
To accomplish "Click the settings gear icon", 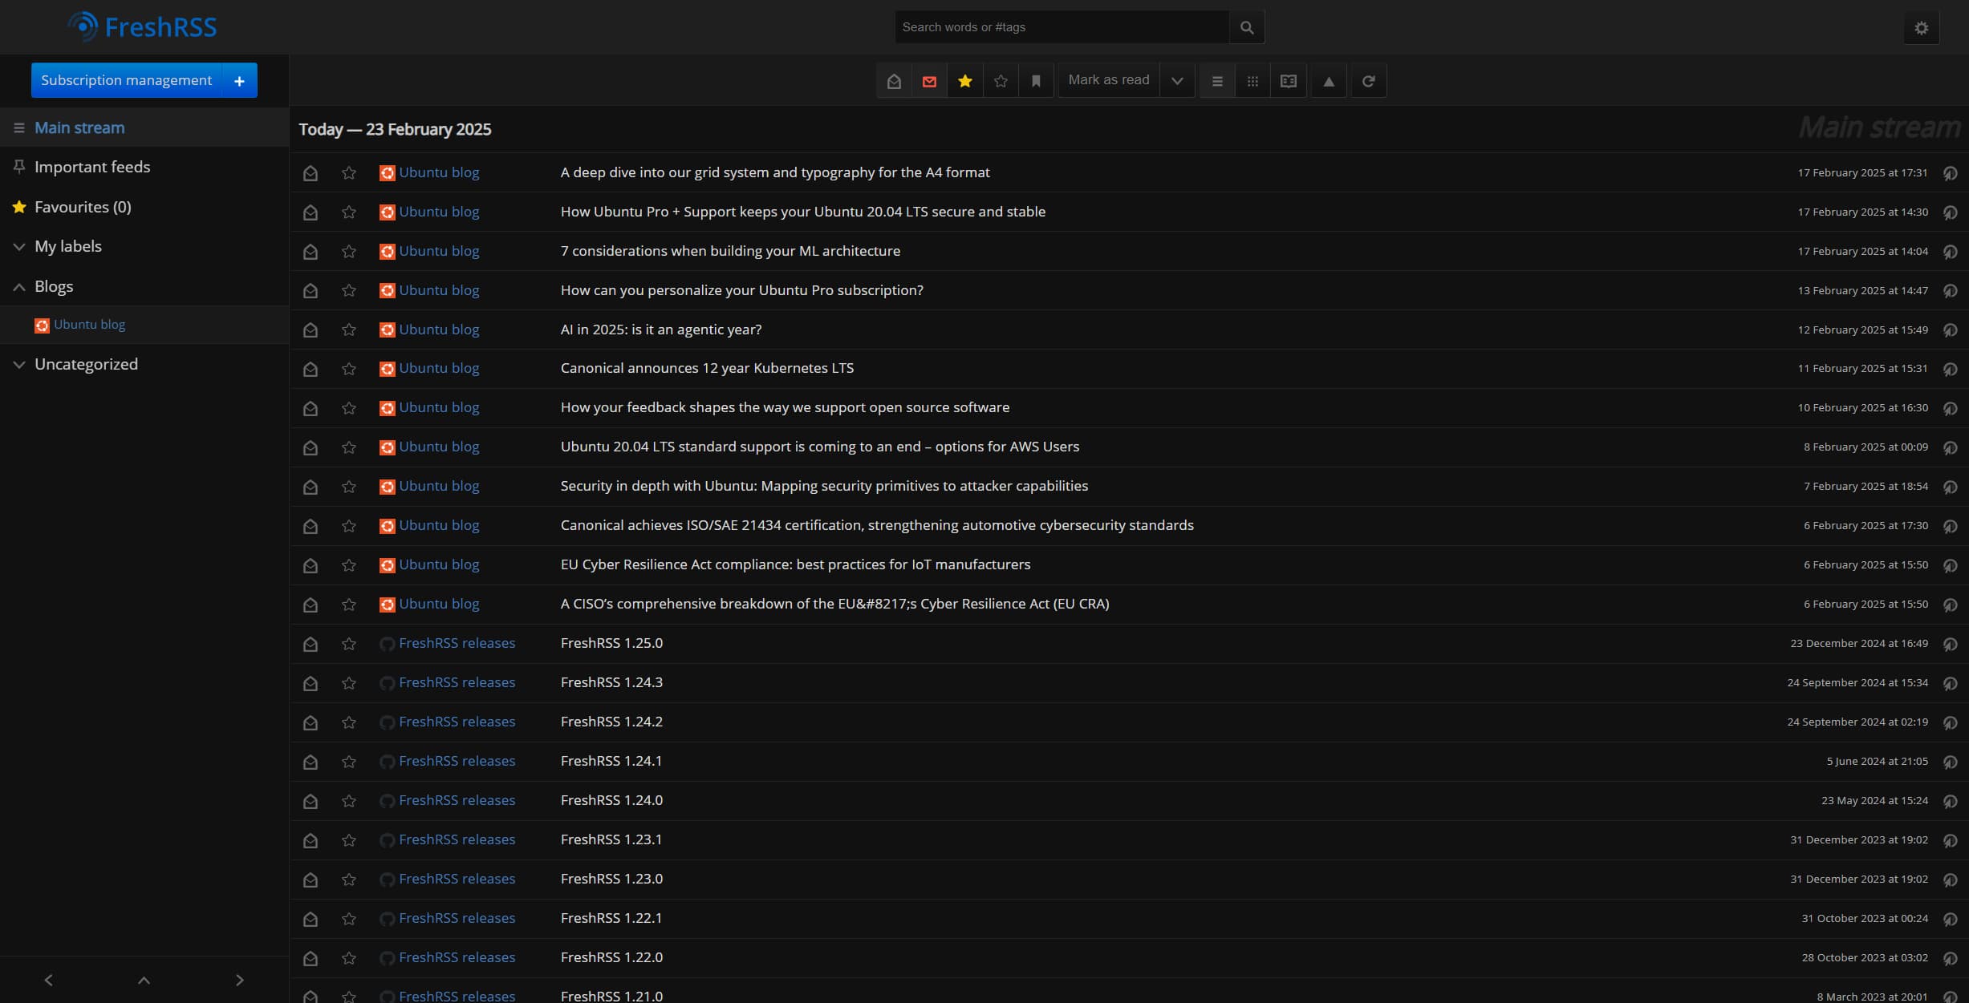I will click(x=1921, y=28).
